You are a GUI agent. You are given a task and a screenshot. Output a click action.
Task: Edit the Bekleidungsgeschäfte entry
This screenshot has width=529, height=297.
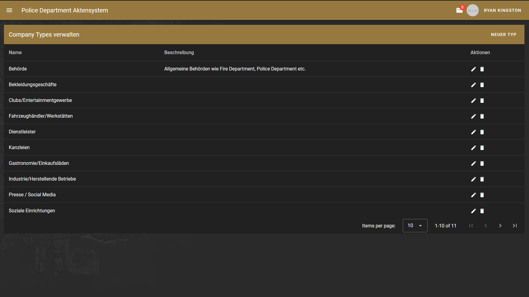(x=474, y=85)
